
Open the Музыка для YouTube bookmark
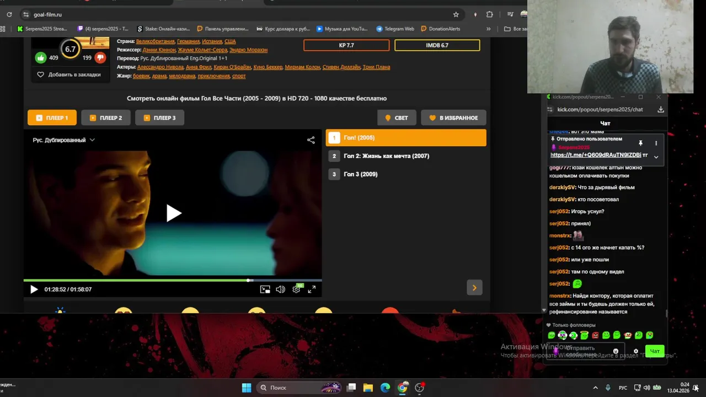(x=342, y=29)
